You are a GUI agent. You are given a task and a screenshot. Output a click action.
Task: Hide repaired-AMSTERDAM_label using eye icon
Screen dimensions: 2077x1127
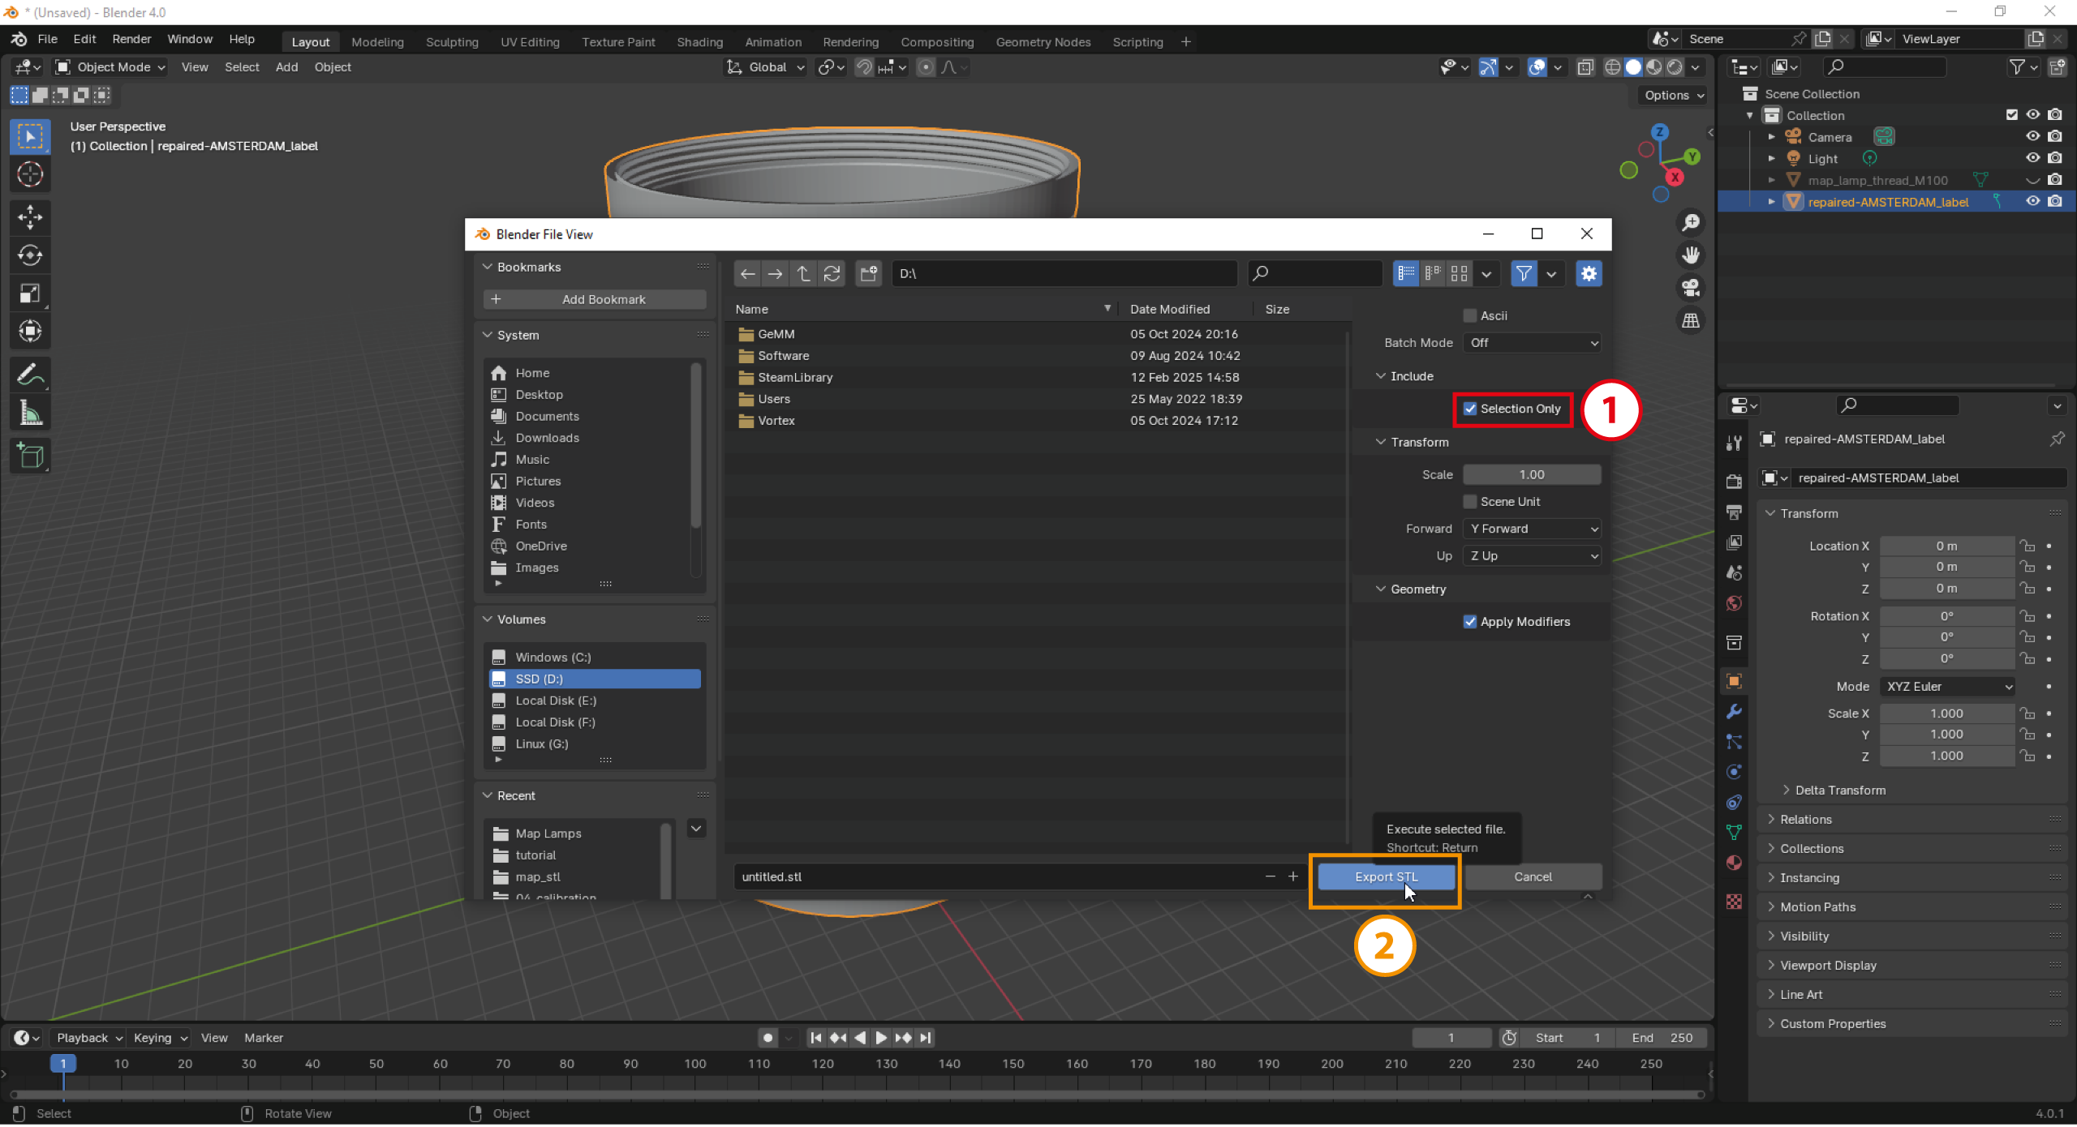pyautogui.click(x=2032, y=201)
